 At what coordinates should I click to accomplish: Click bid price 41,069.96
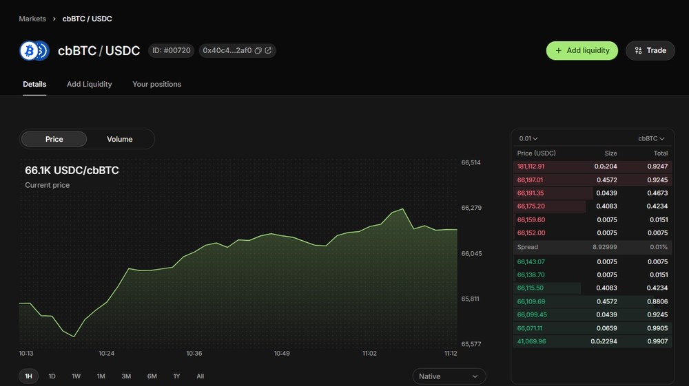531,341
